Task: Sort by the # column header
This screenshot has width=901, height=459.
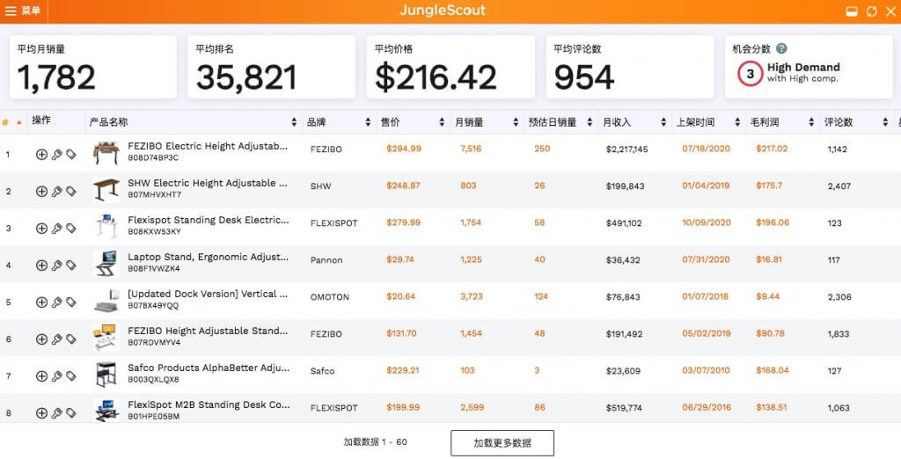Action: click(12, 122)
